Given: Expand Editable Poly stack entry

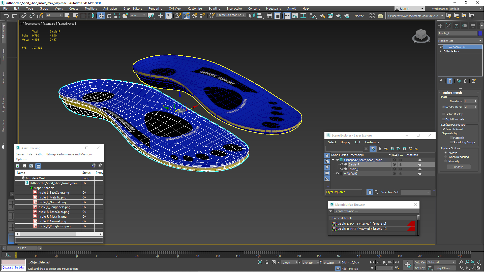Looking at the screenshot, I should pyautogui.click(x=441, y=51).
